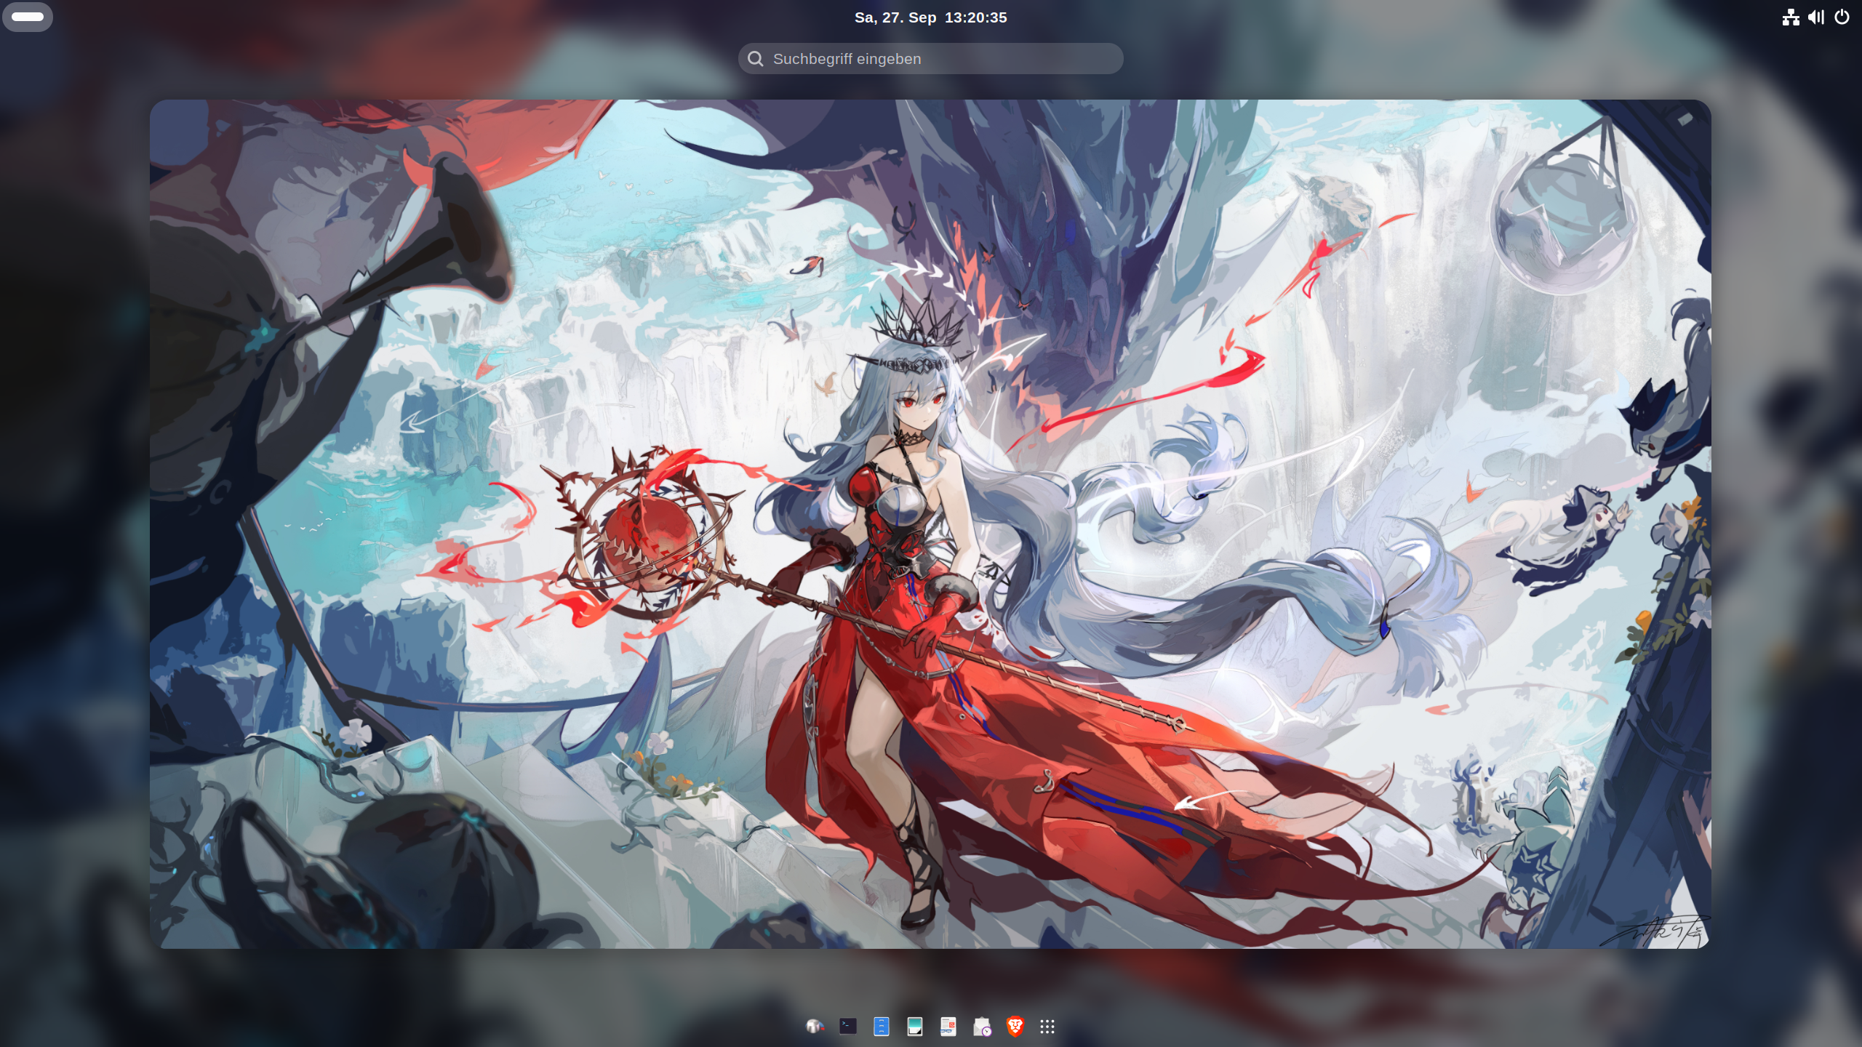Open the power menu icon
The height and width of the screenshot is (1047, 1862).
tap(1842, 17)
